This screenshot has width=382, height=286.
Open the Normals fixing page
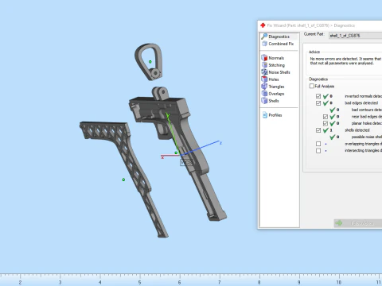[273, 58]
